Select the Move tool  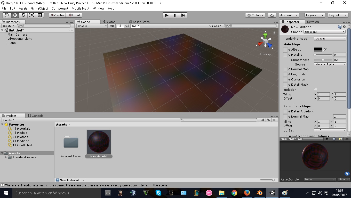15,15
